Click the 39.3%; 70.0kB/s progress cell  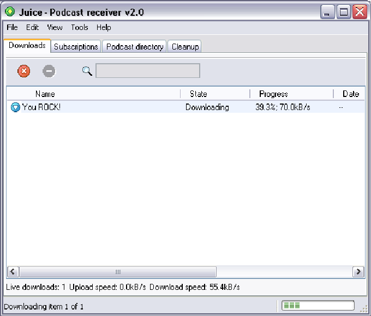(x=283, y=107)
